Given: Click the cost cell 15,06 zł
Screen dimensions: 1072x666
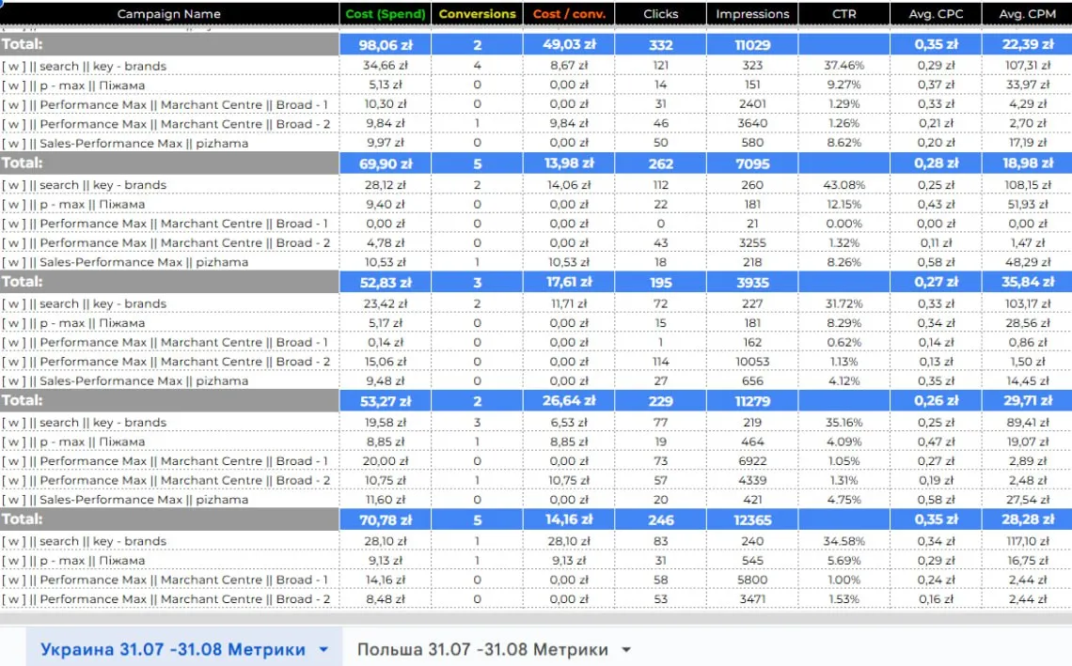Looking at the screenshot, I should coord(385,362).
